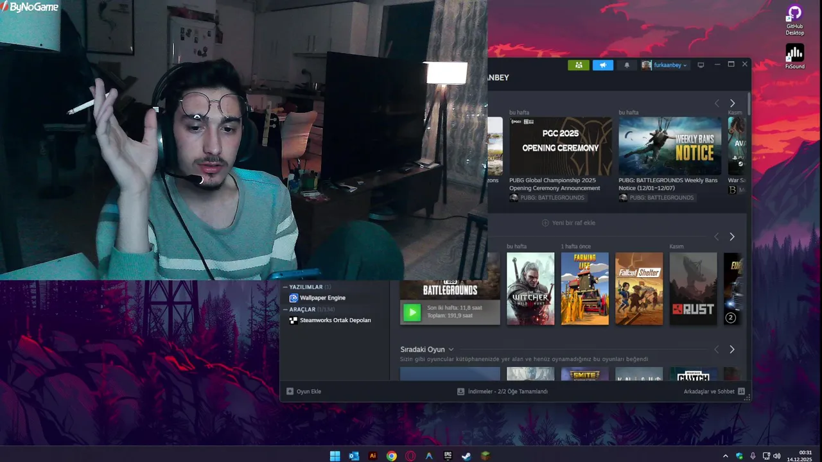Open Epic Games Launcher from the taskbar
The height and width of the screenshot is (462, 822).
pyautogui.click(x=448, y=456)
